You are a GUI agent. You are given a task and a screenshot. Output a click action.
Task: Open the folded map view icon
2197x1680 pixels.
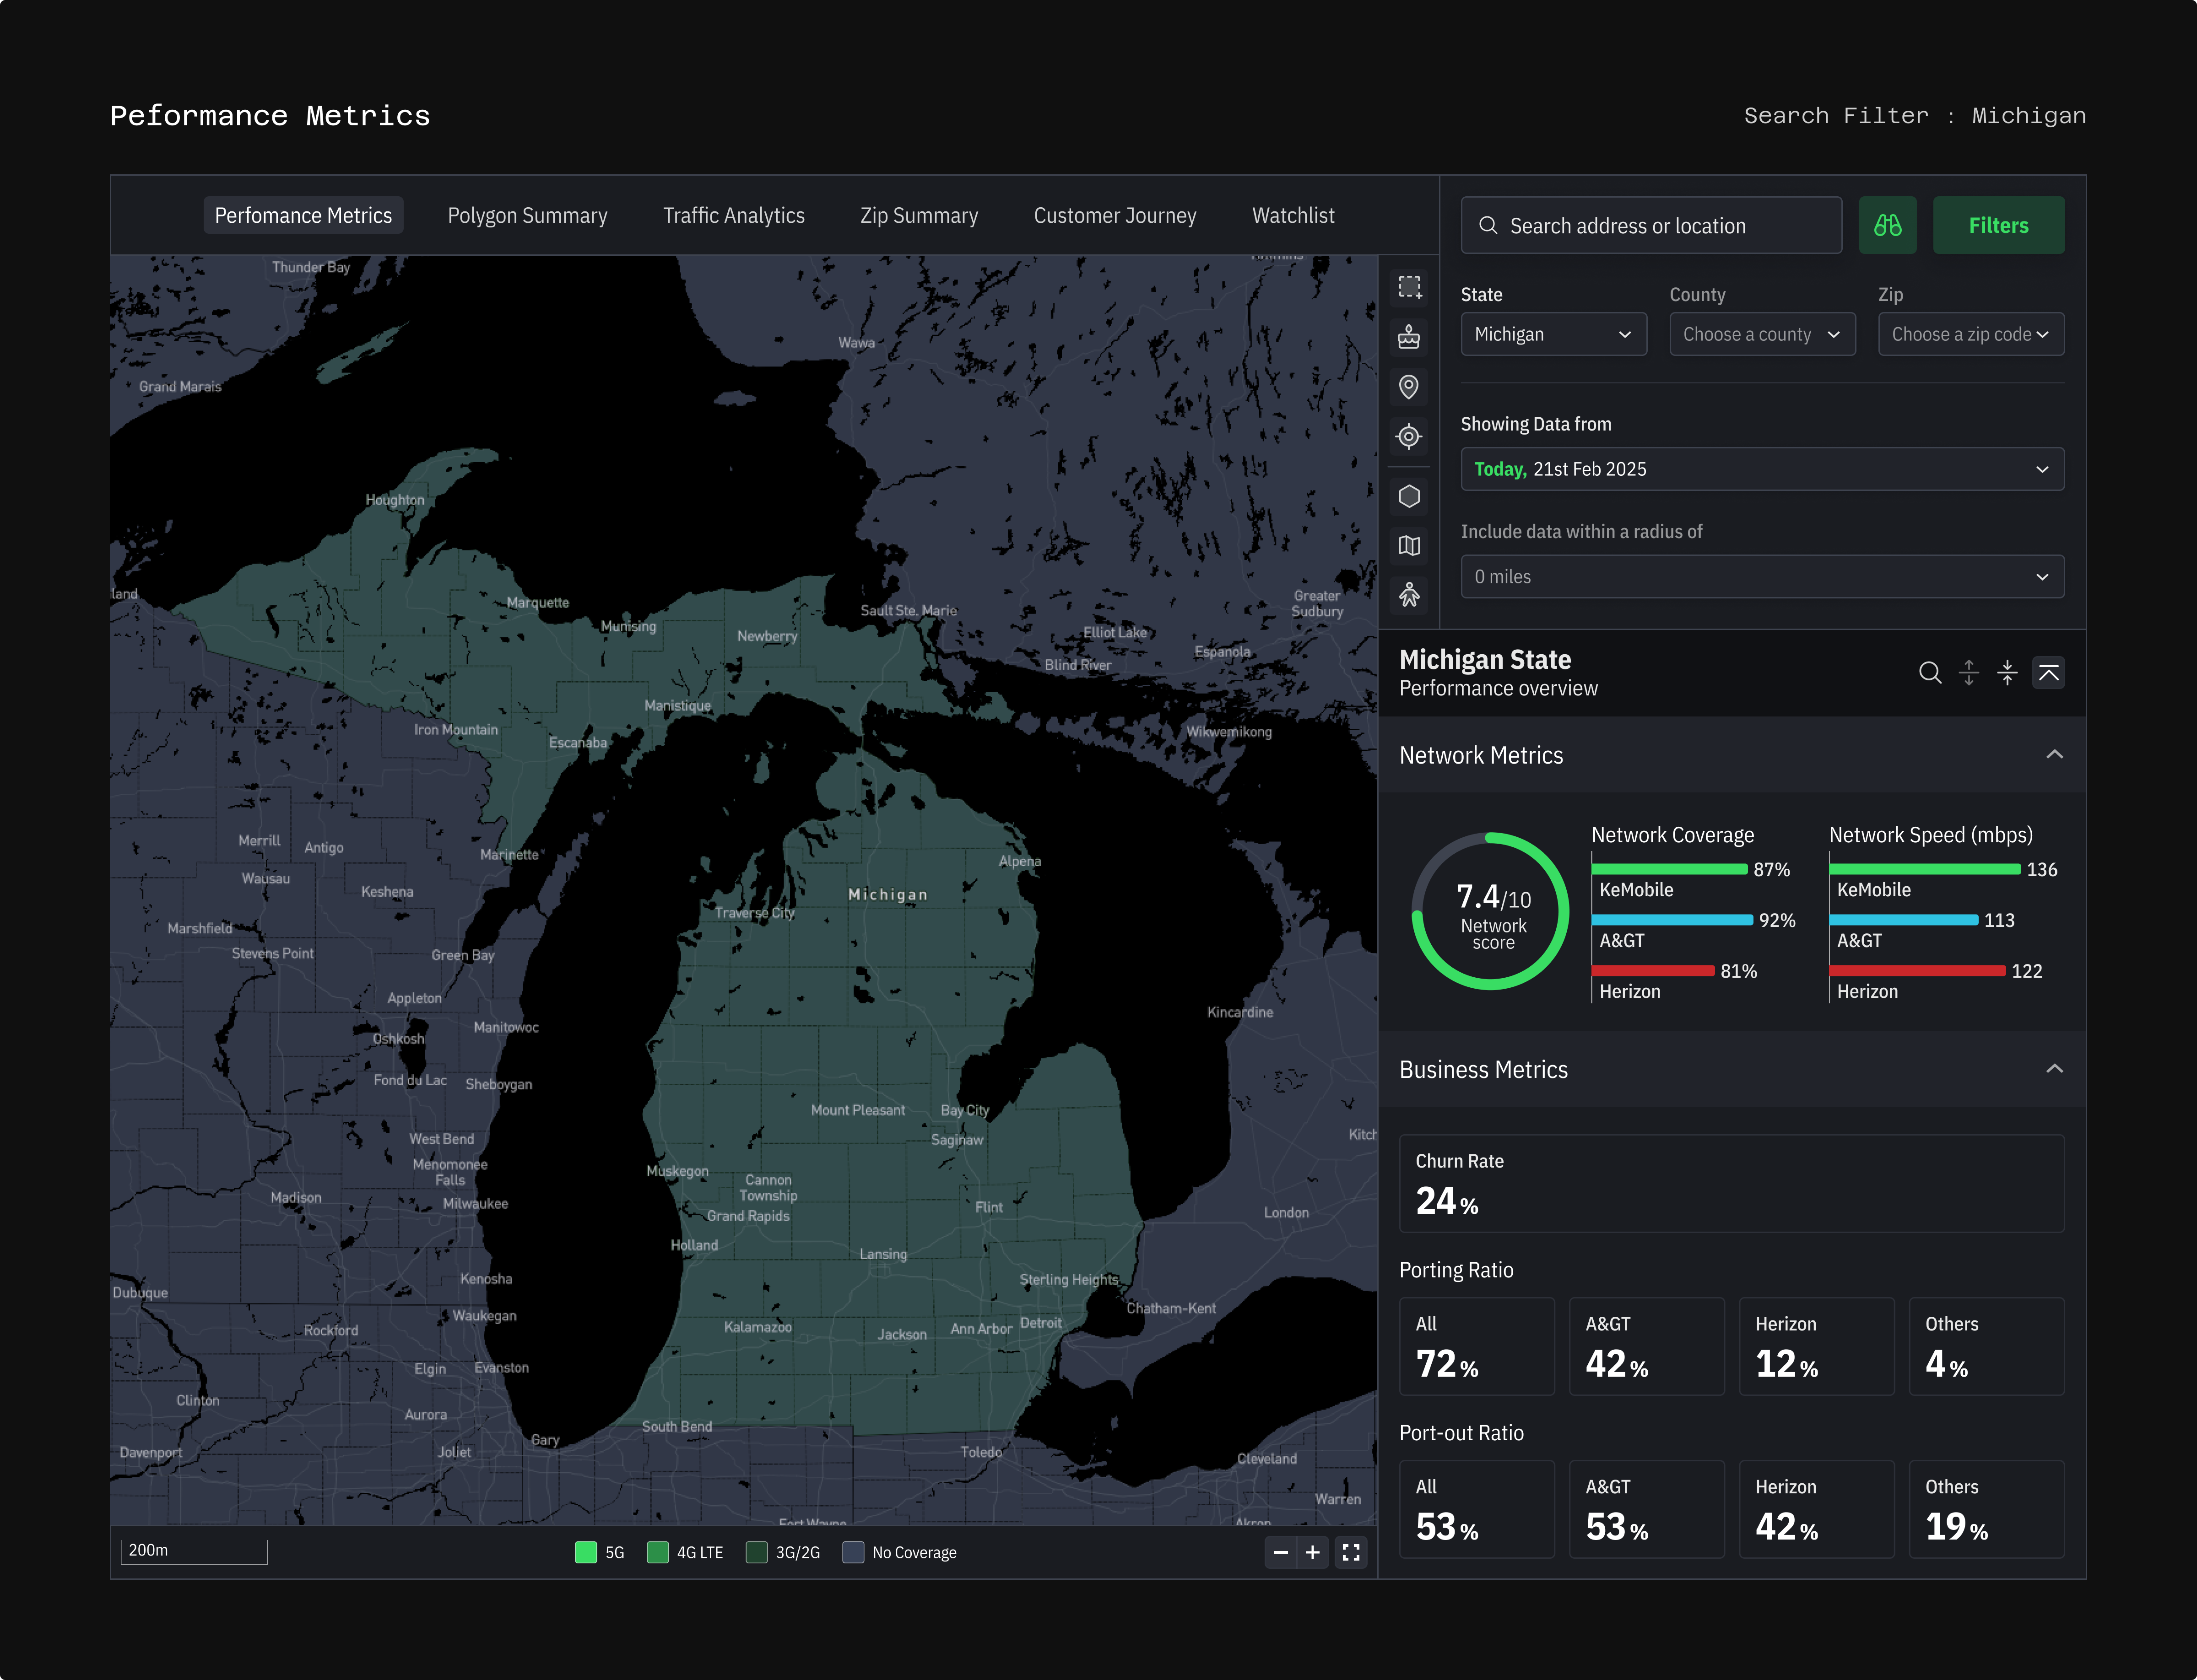1410,546
